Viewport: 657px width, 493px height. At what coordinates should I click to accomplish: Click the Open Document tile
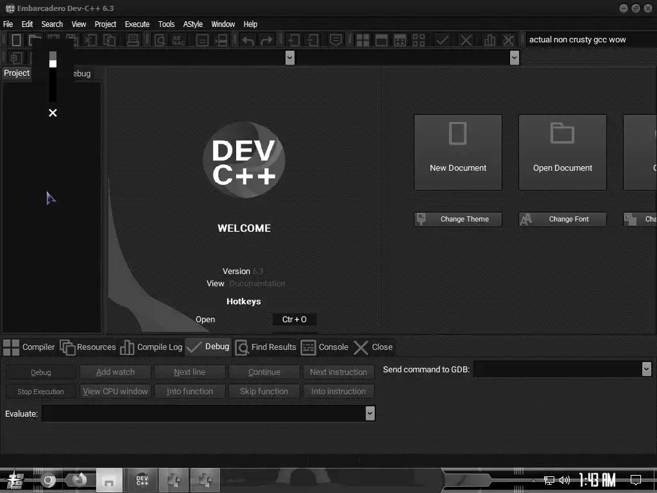(x=562, y=153)
